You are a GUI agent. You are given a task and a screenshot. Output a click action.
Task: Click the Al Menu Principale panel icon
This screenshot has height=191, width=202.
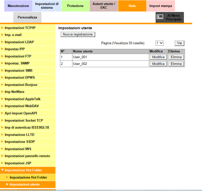point(160,17)
